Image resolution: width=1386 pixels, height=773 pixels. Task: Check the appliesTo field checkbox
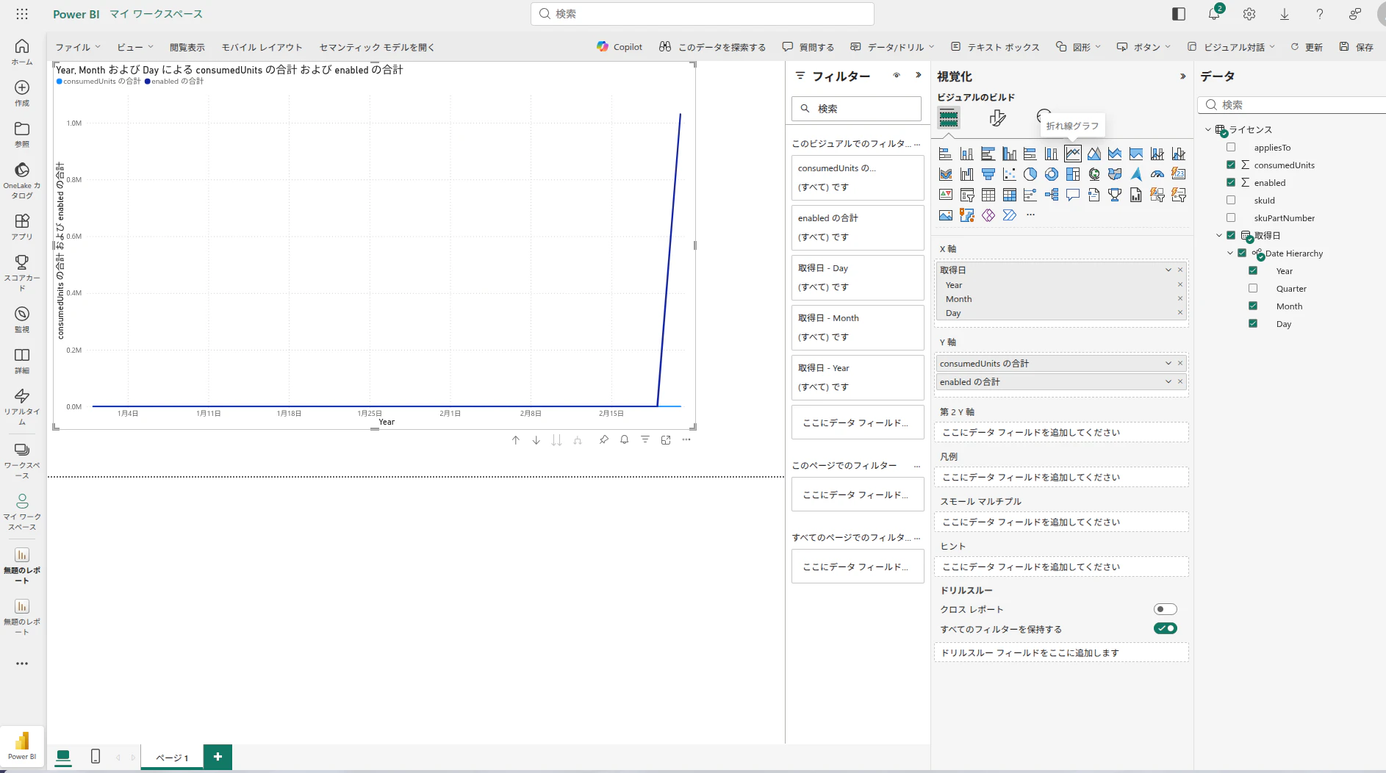(1231, 147)
